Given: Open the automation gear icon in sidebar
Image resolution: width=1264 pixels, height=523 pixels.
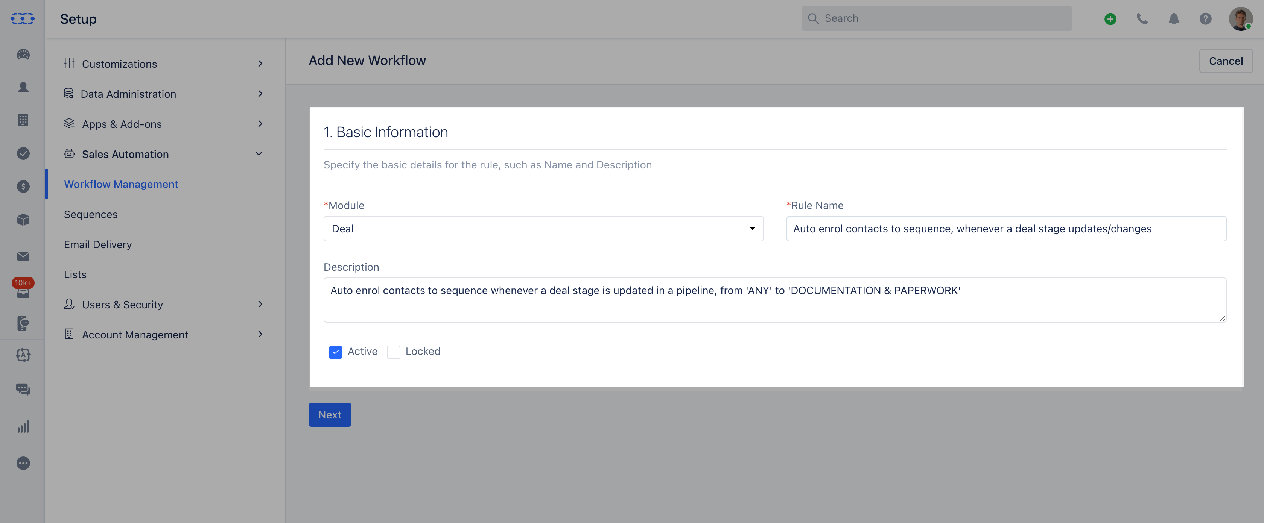Looking at the screenshot, I should tap(23, 355).
